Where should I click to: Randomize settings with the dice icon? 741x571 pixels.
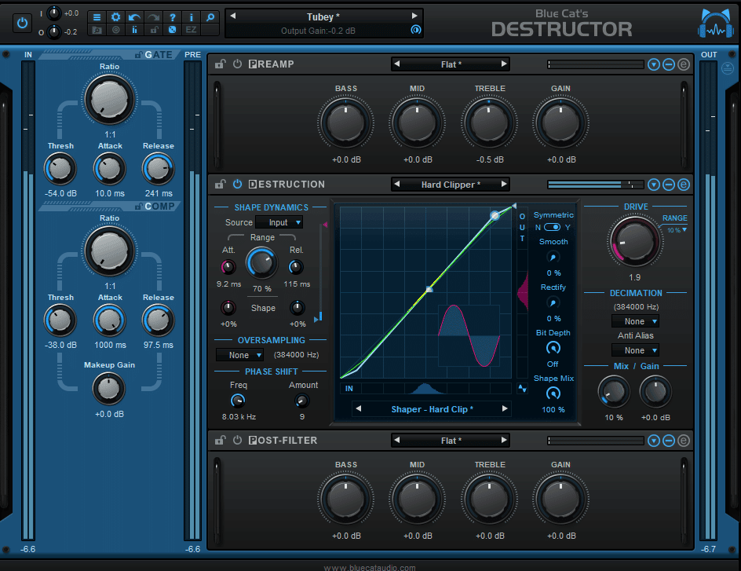171,31
